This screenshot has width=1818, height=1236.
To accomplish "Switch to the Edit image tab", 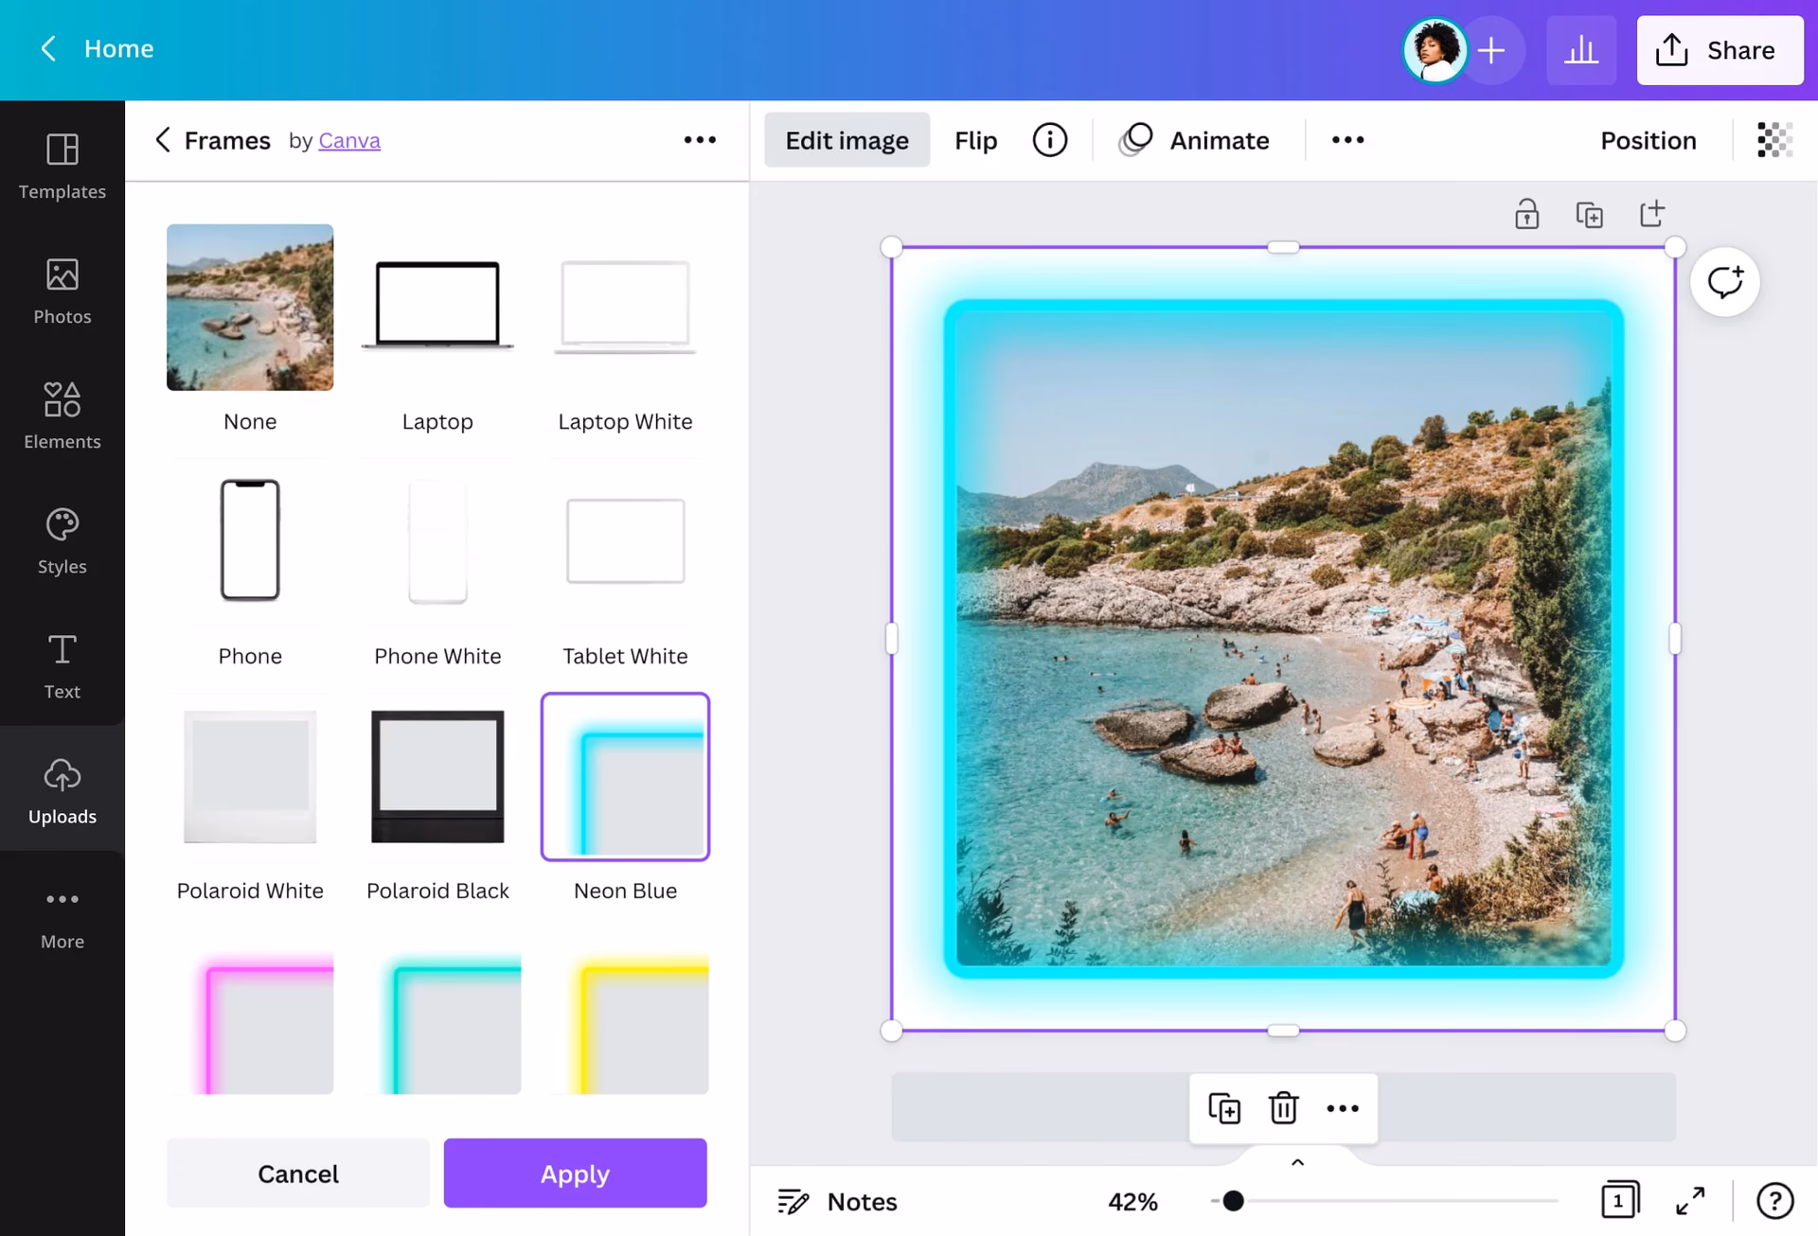I will pyautogui.click(x=847, y=139).
